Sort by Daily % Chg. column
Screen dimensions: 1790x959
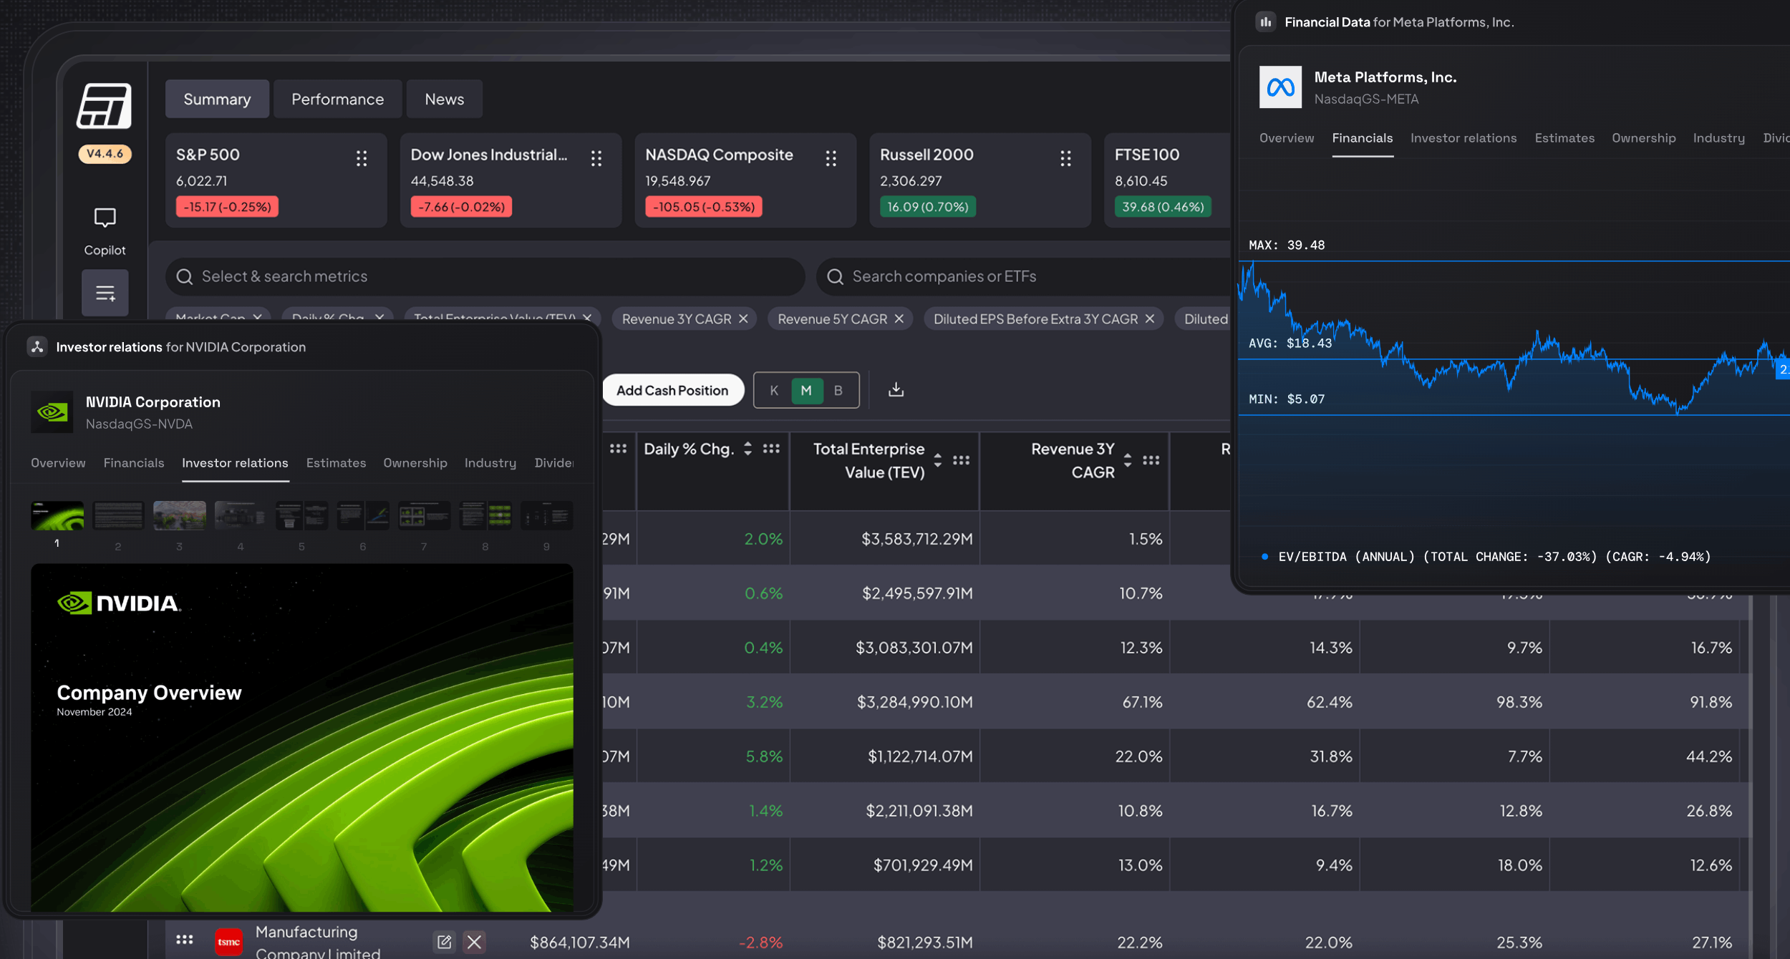click(748, 449)
